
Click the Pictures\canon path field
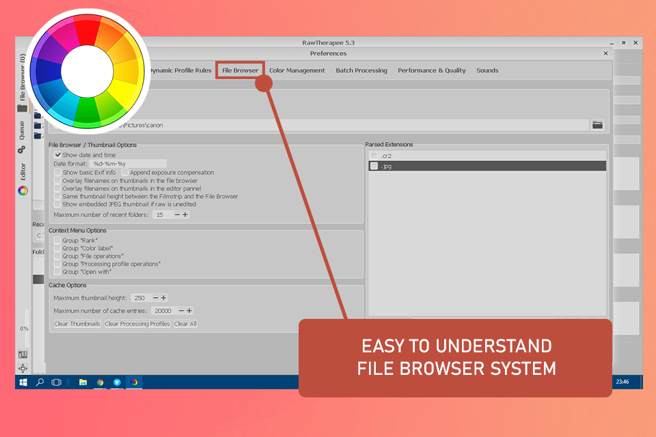[x=320, y=125]
